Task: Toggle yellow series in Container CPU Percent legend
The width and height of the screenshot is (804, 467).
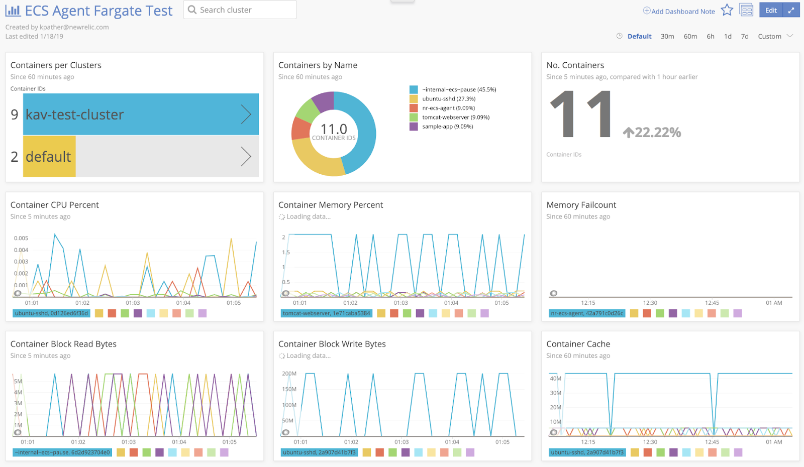Action: pos(99,313)
